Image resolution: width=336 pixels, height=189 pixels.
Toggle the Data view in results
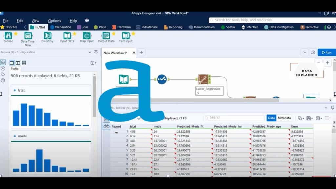(x=271, y=118)
